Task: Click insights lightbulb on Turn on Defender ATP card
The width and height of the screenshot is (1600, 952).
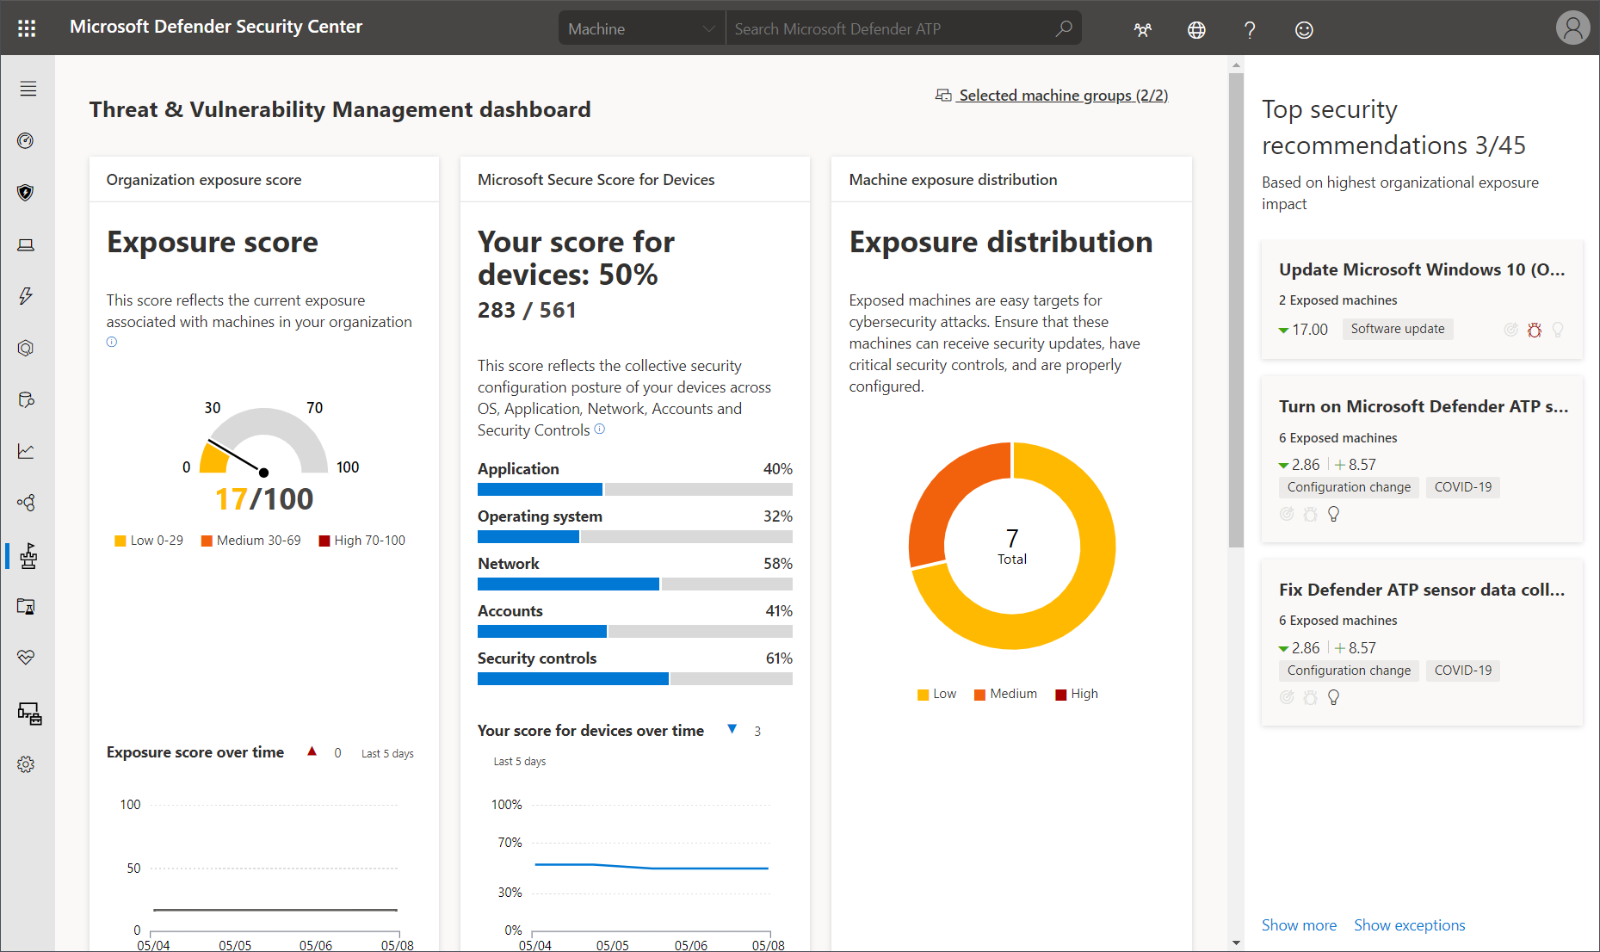Action: tap(1333, 514)
